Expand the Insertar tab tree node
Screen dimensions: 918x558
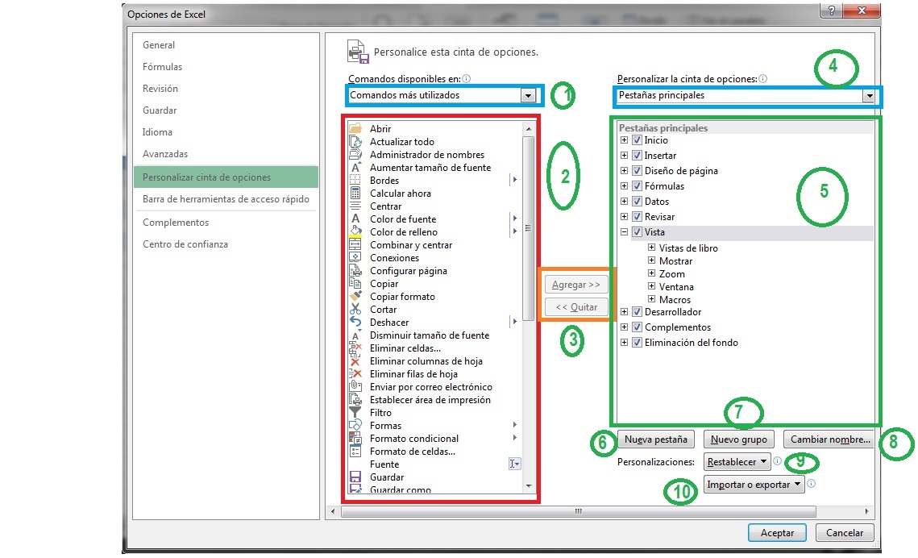(623, 155)
